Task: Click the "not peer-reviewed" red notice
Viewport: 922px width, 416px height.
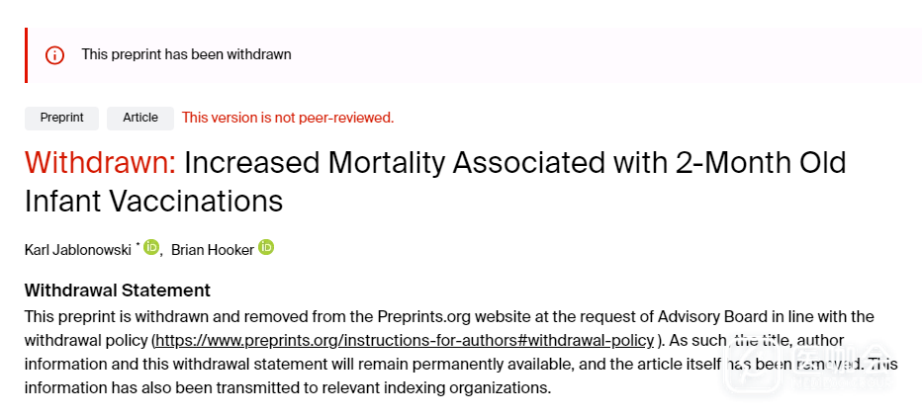Action: click(x=288, y=118)
